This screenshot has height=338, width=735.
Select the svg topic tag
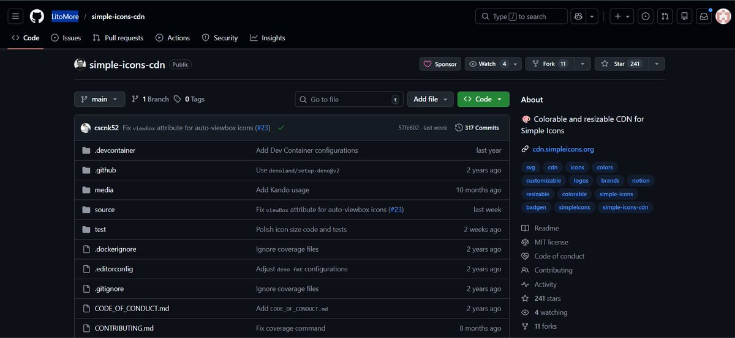tap(530, 167)
